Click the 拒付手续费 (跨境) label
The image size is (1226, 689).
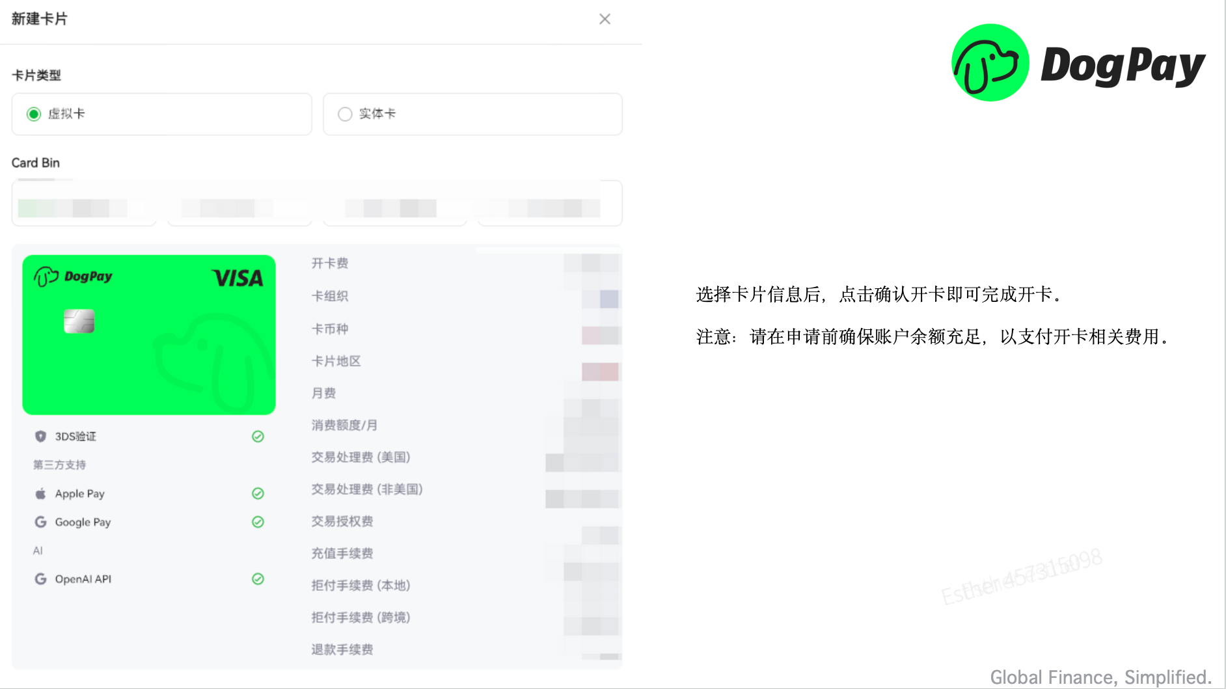[x=361, y=617]
